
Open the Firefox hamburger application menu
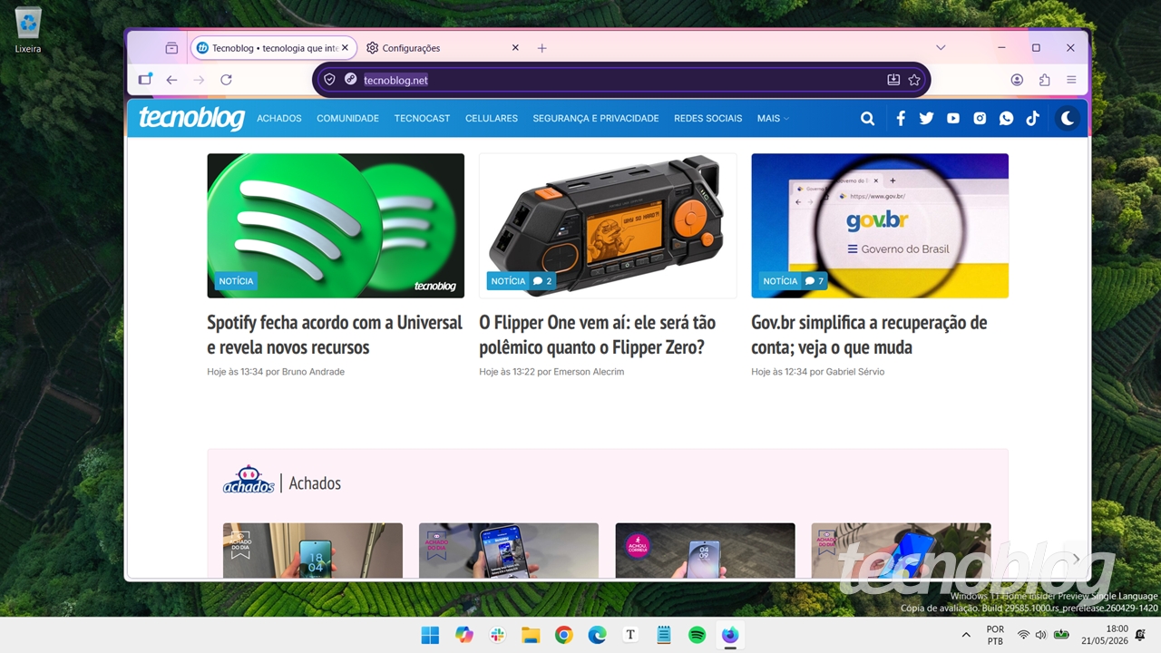[x=1071, y=80]
